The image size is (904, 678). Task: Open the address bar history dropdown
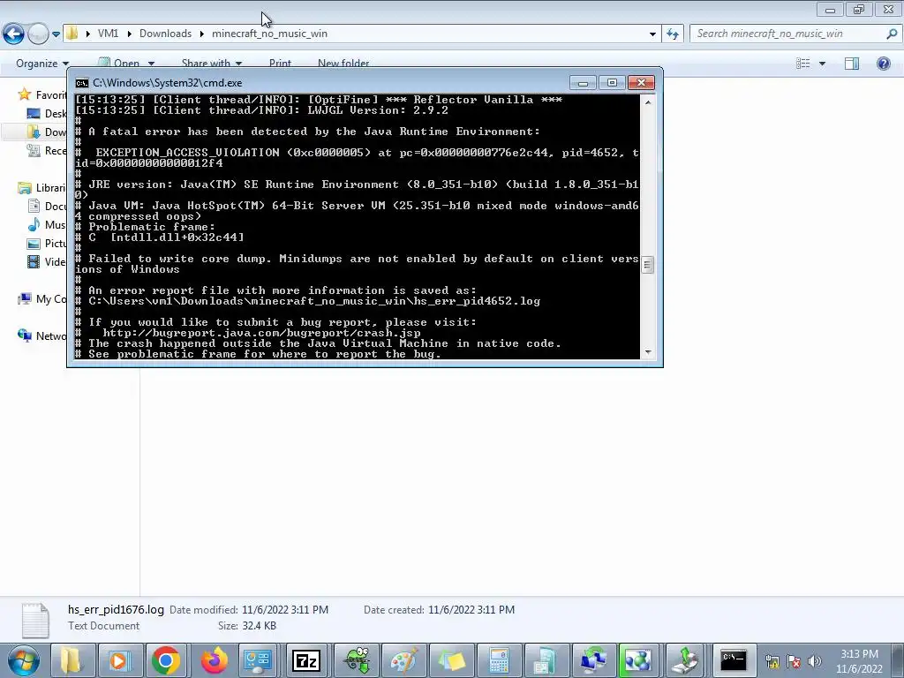652,34
